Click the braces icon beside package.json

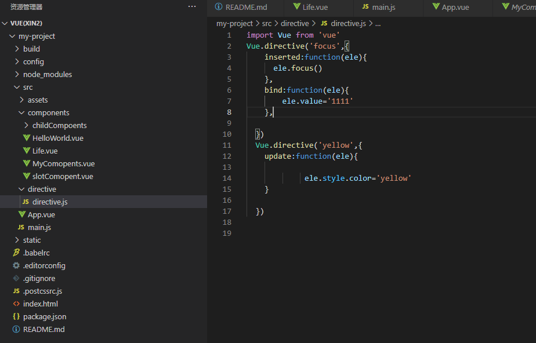(16, 316)
